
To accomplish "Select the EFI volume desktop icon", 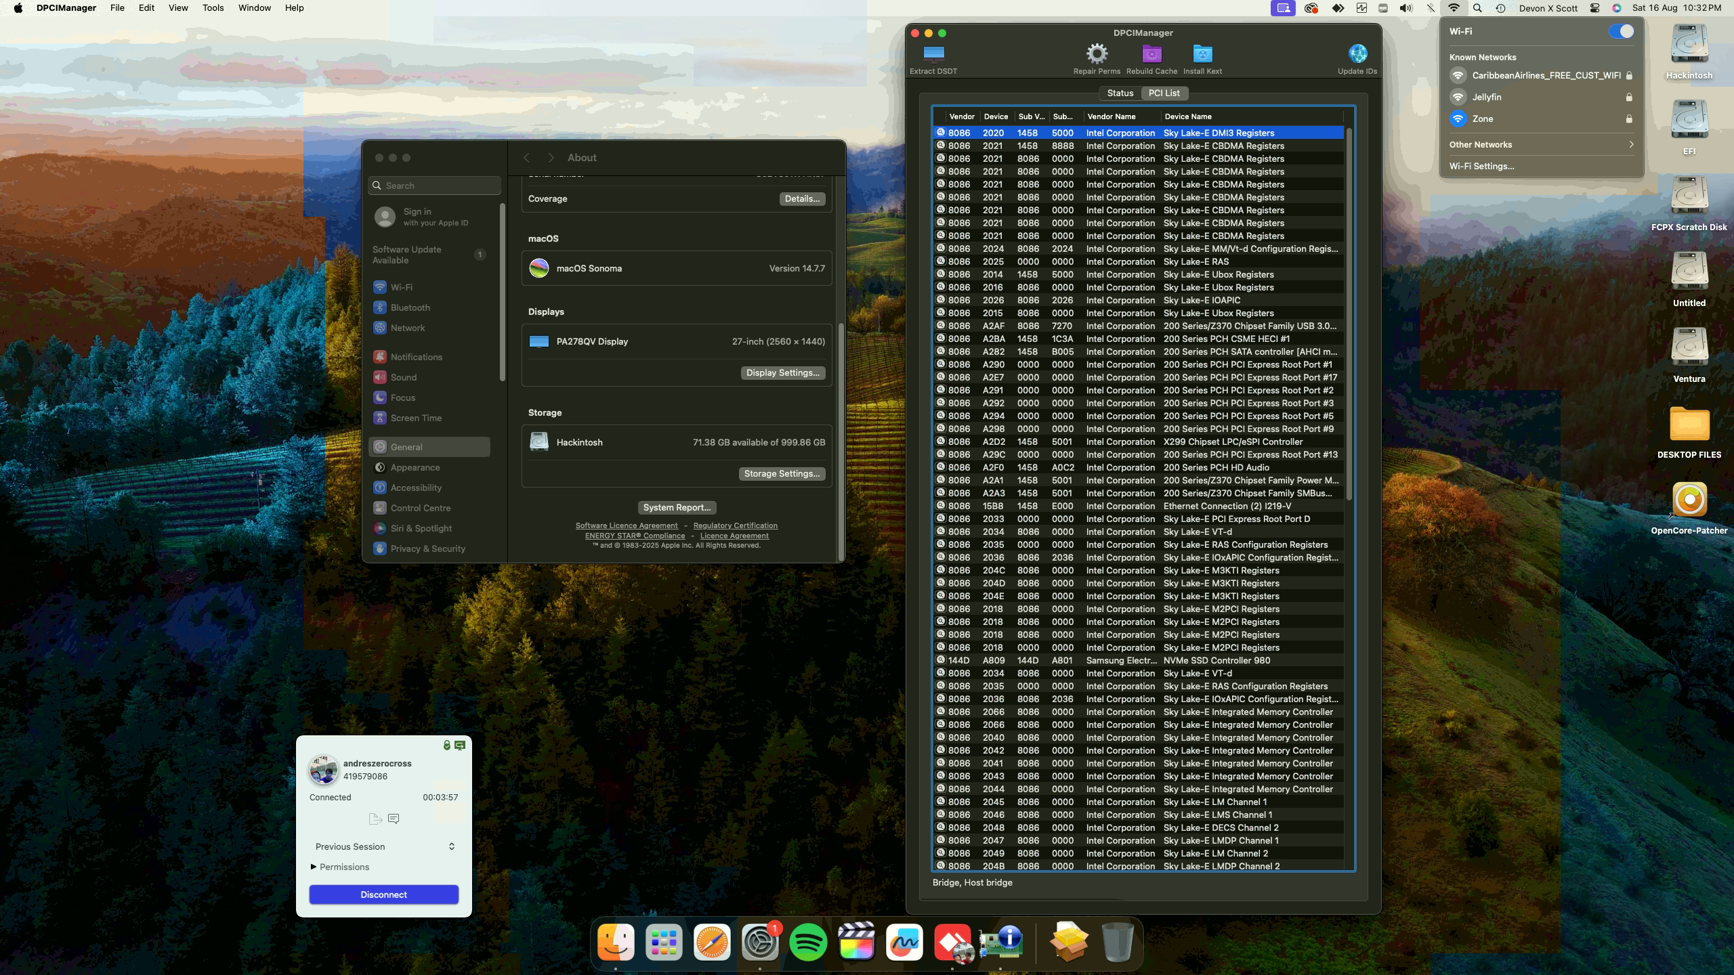I will [x=1689, y=121].
